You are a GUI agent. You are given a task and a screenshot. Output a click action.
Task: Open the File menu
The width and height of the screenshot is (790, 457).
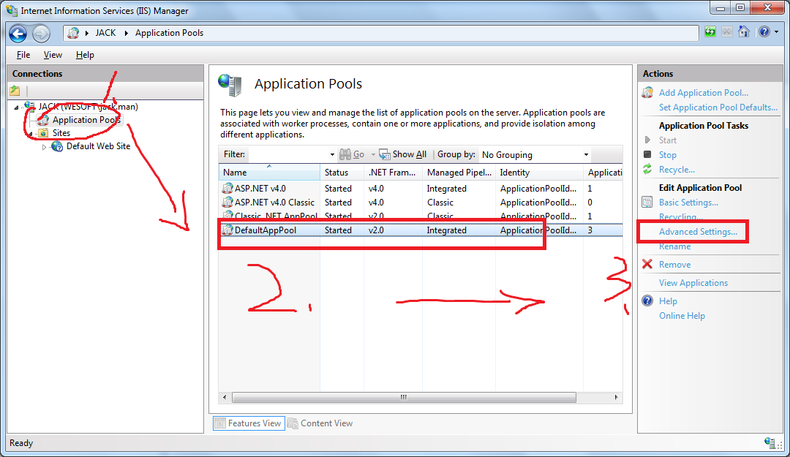pyautogui.click(x=23, y=54)
